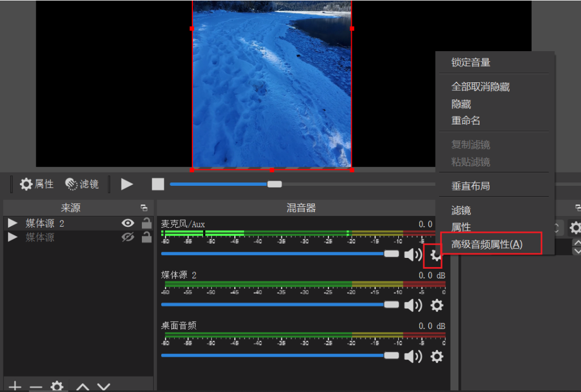Open Filters (滤镜) in source toolbar

(82, 184)
